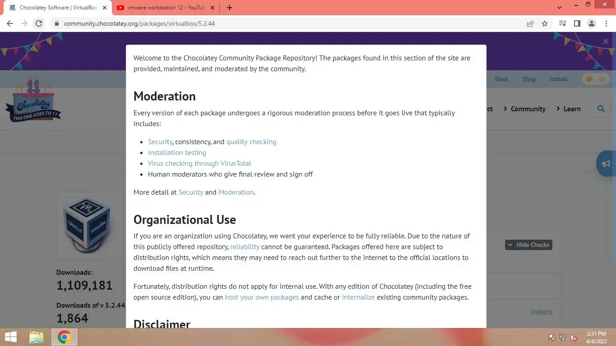Toggle the light/dark theme switch

pos(595,79)
